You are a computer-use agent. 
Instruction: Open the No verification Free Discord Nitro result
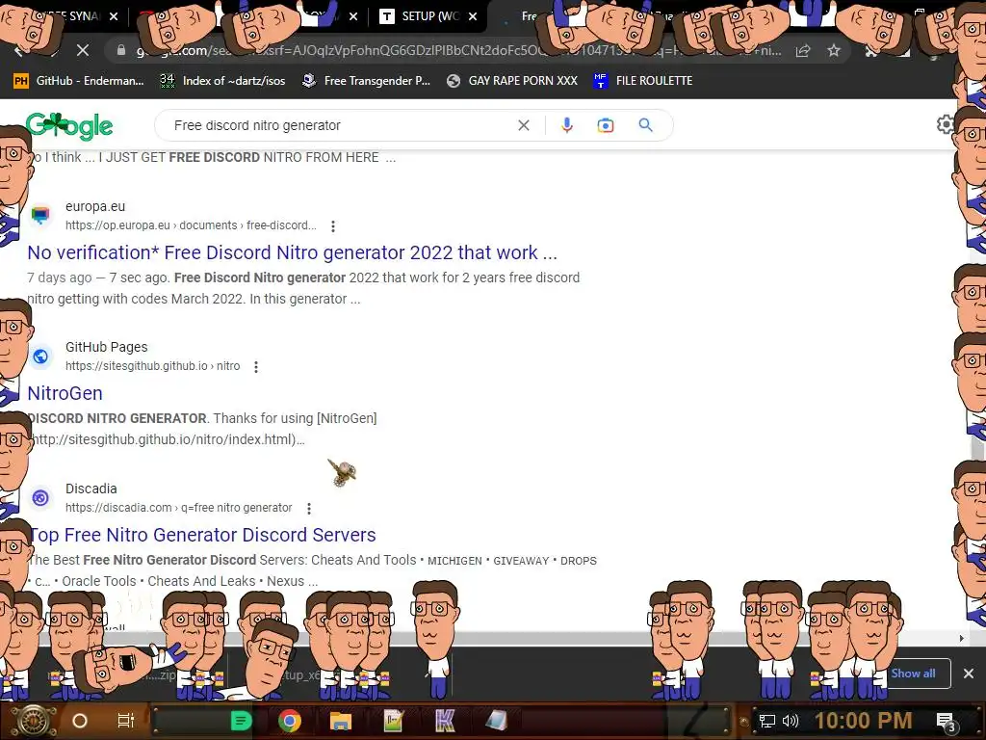click(293, 252)
